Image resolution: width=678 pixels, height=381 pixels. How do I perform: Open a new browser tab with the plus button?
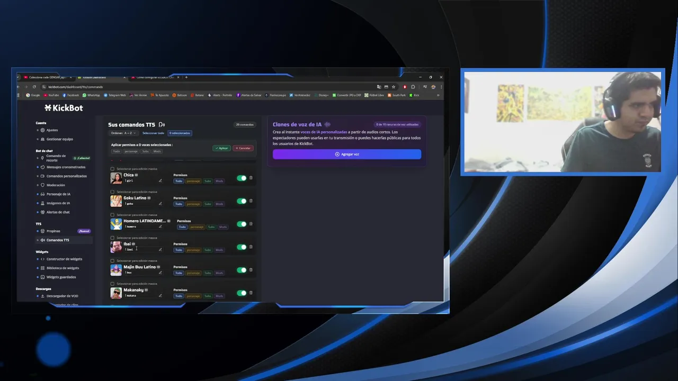[186, 77]
